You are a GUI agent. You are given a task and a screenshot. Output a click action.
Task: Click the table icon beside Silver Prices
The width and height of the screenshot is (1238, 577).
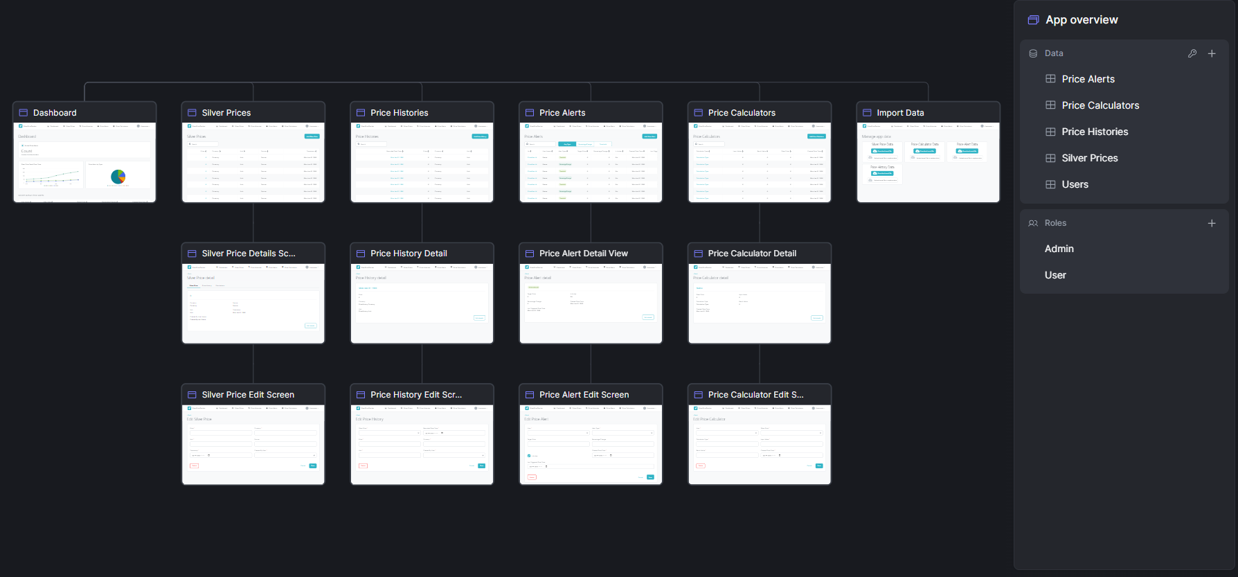(x=1050, y=158)
